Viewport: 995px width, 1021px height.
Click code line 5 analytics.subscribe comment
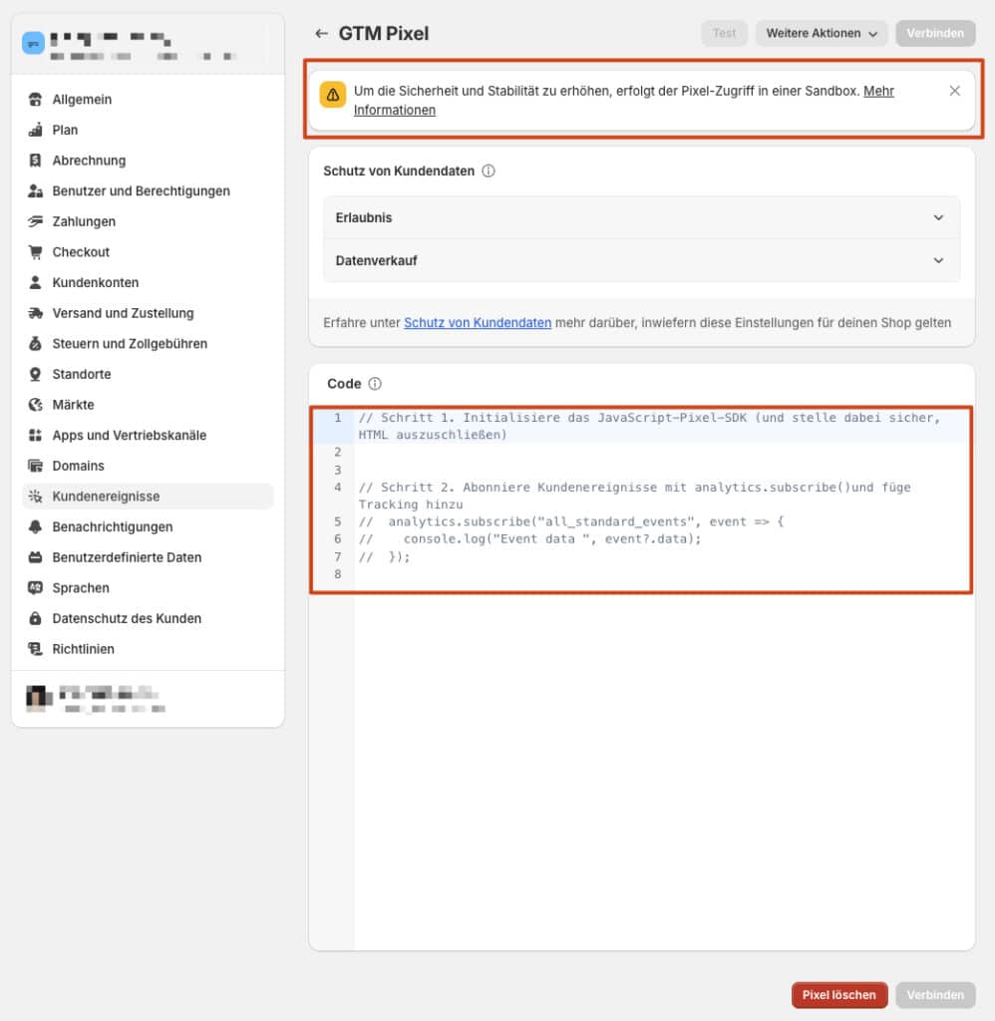571,522
